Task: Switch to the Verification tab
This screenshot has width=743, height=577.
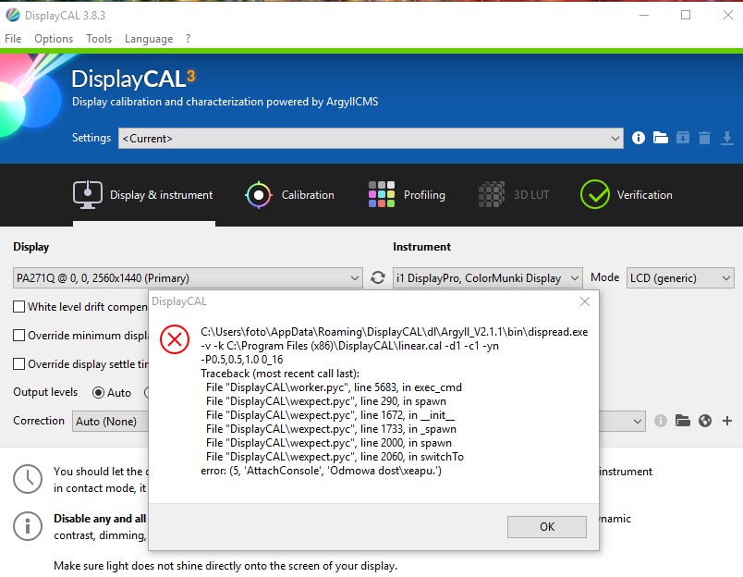Action: tap(627, 195)
